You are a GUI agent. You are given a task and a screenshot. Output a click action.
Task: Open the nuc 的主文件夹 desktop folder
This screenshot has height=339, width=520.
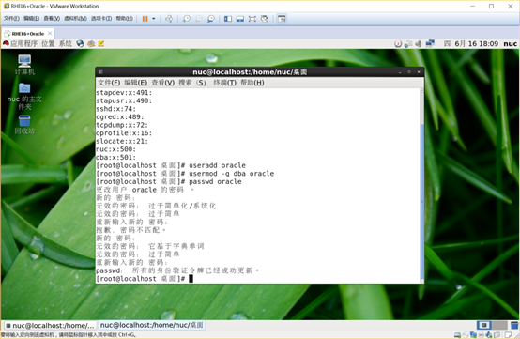[x=24, y=97]
